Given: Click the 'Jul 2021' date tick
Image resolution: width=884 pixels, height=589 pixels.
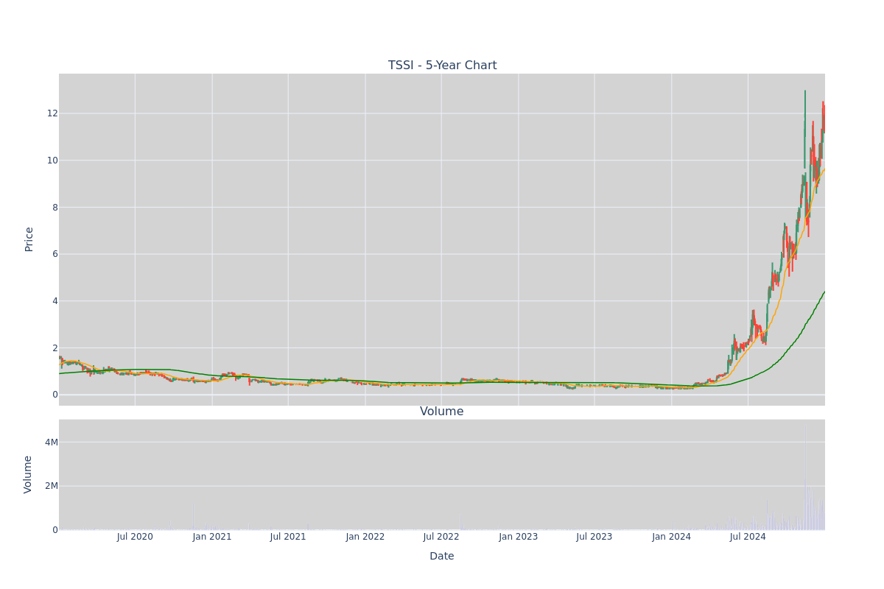Looking at the screenshot, I should click(288, 537).
